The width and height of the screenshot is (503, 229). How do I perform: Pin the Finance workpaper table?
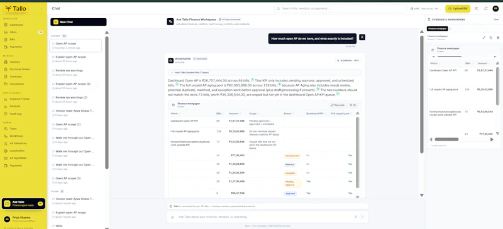(353, 105)
